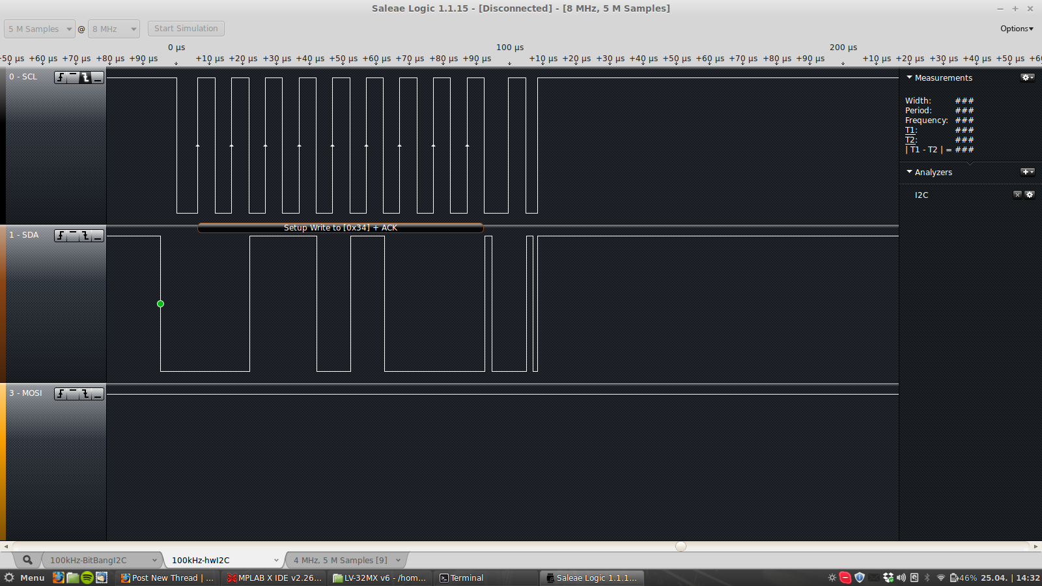Screen dimensions: 1042x586
Task: Open the 100kHz-BitBangI2C tab dropdown arrow
Action: coord(154,561)
